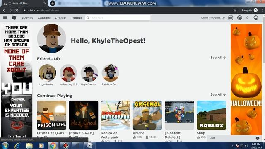Image resolution: width=265 pixels, height=149 pixels.
Task: Click the volume speaker tray icon
Action: coord(246,146)
